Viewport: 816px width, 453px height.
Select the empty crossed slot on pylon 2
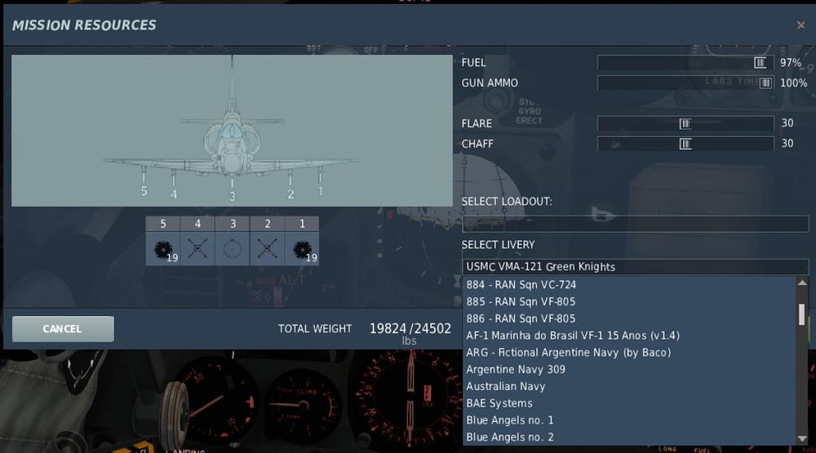click(267, 249)
